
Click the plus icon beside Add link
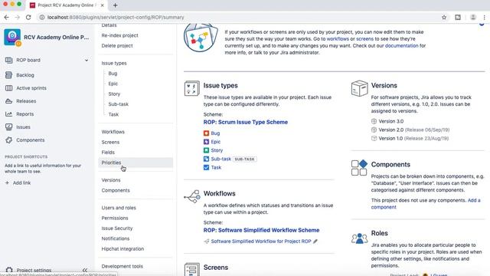7,182
